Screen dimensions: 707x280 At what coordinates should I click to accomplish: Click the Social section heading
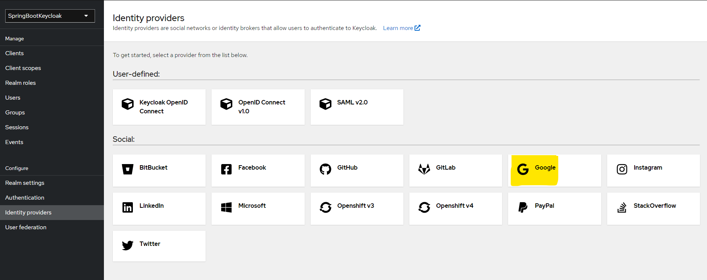124,139
